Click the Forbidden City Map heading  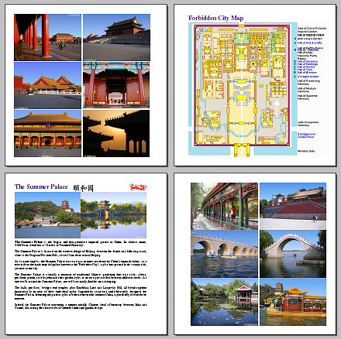(216, 18)
